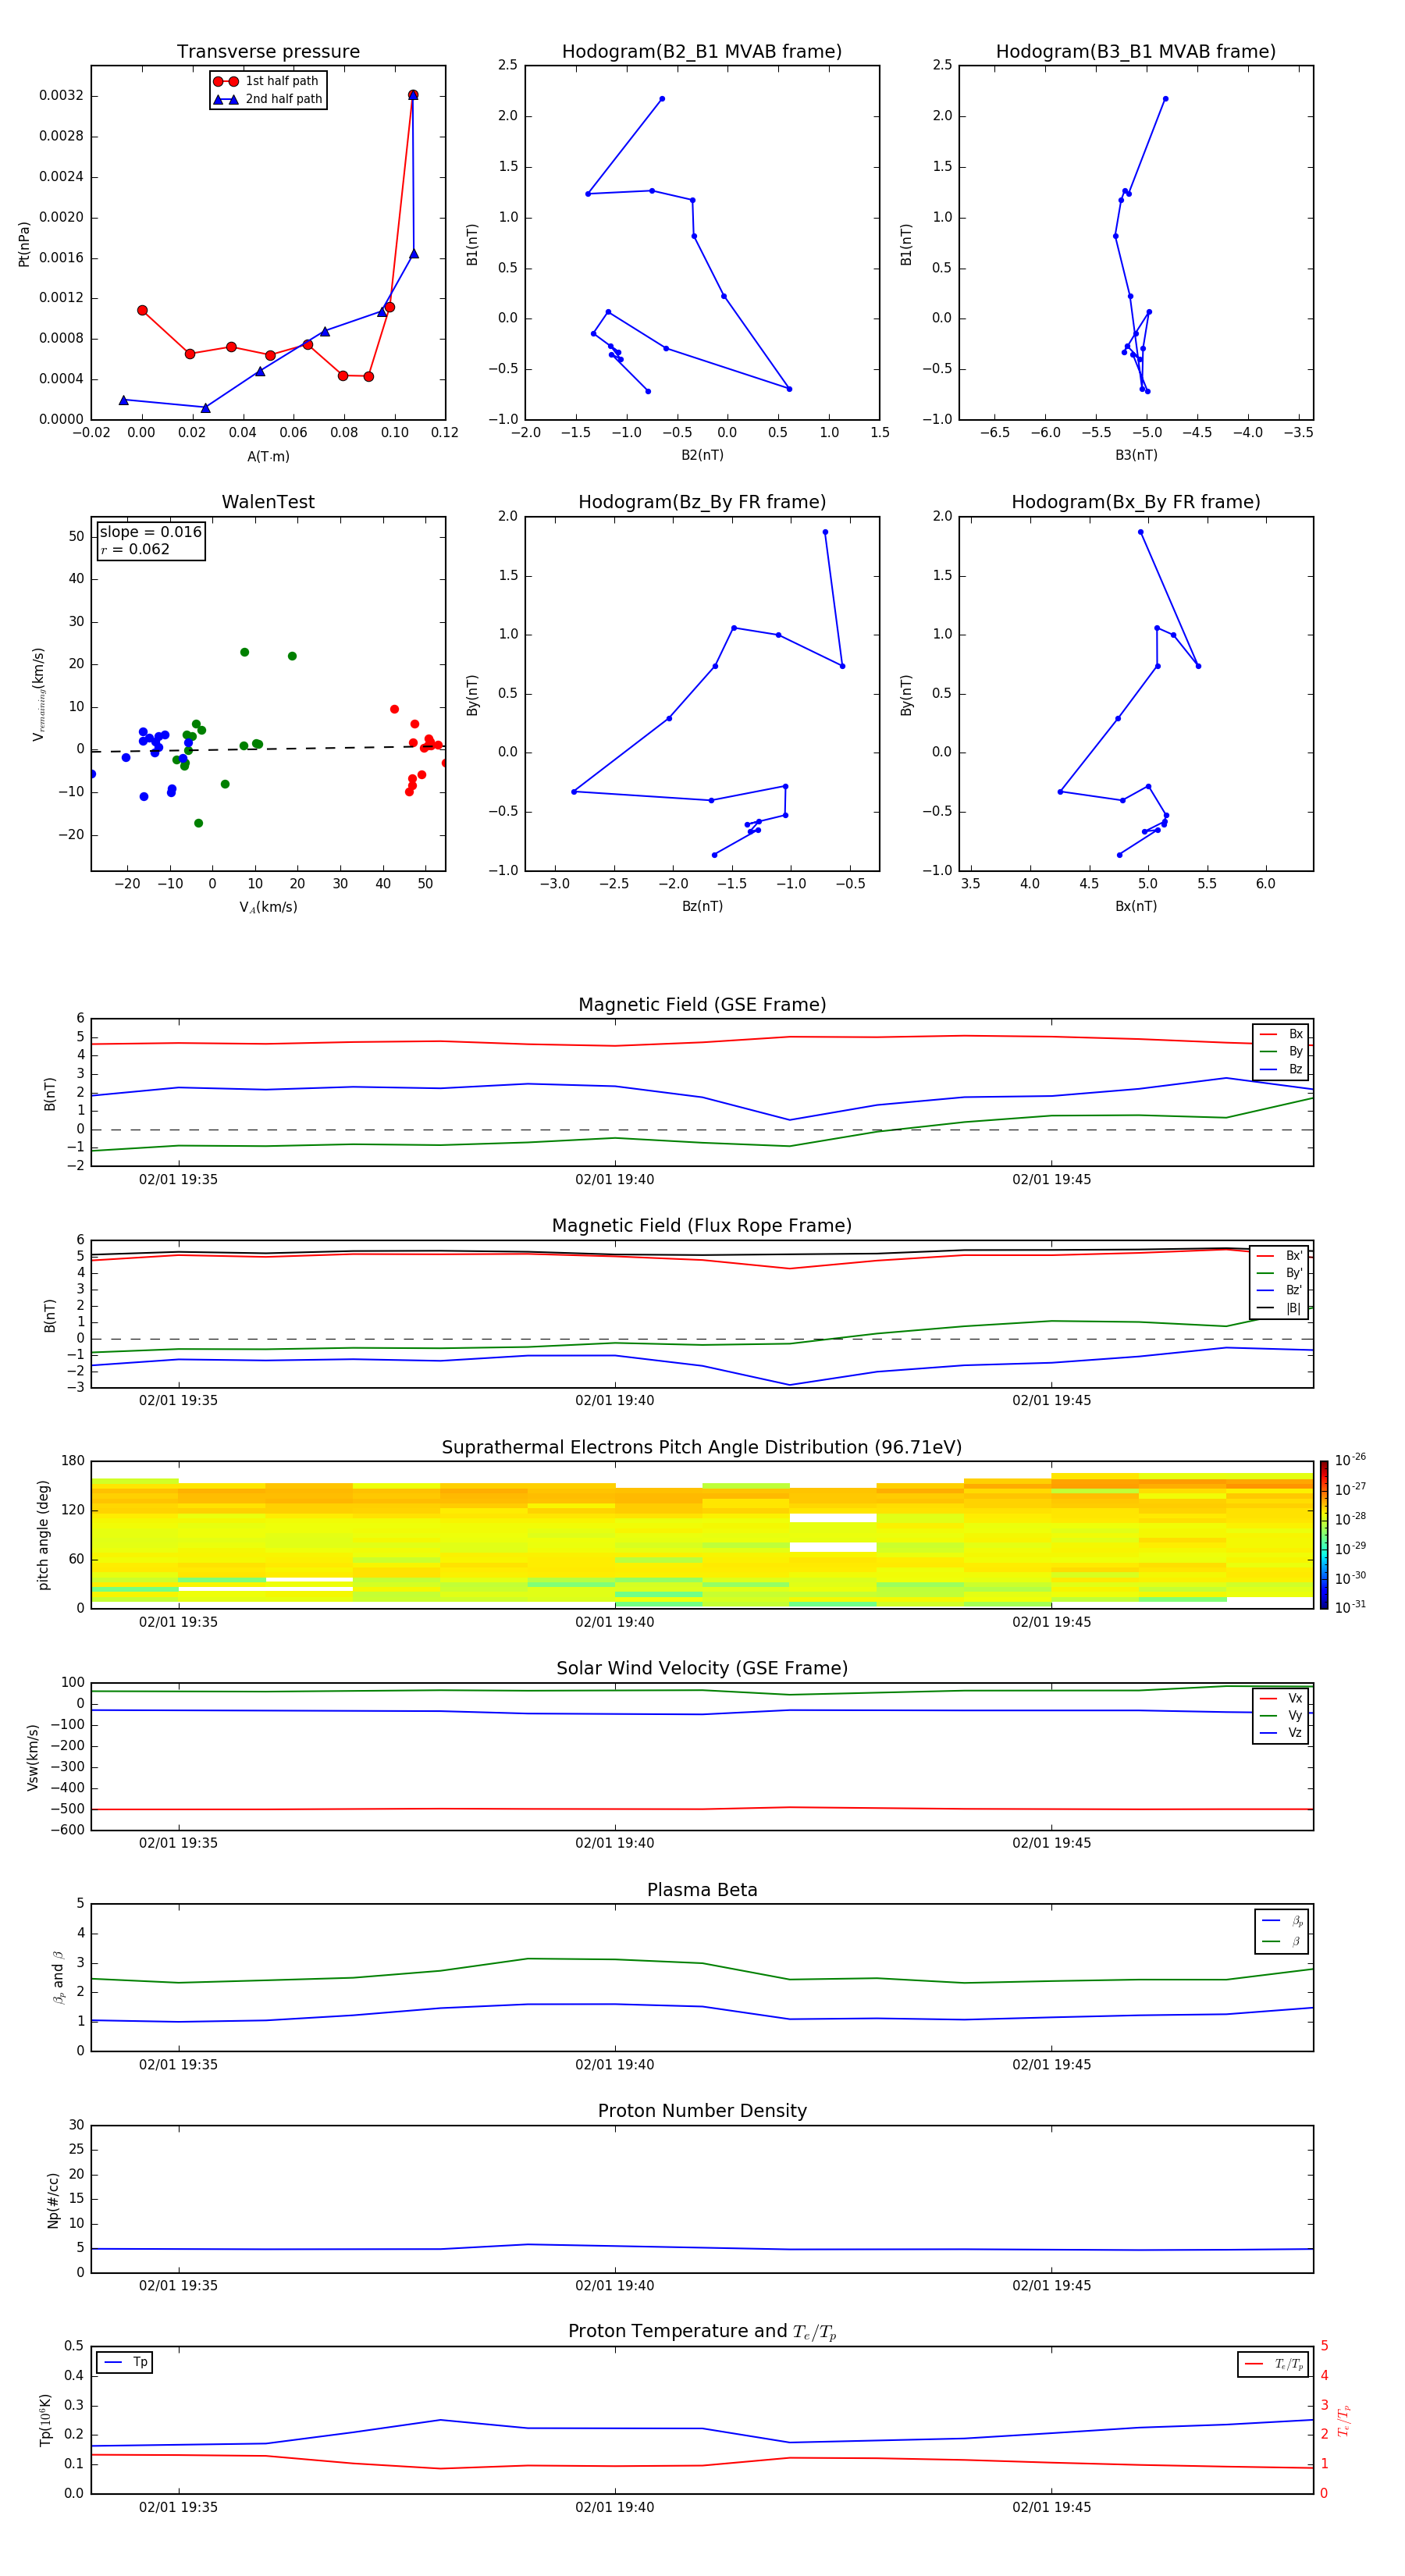1405x2576 pixels.
Task: Click the "V_A(km/s)" x-axis label
Action: (268, 907)
